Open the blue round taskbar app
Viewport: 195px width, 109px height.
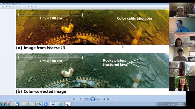[17, 104]
